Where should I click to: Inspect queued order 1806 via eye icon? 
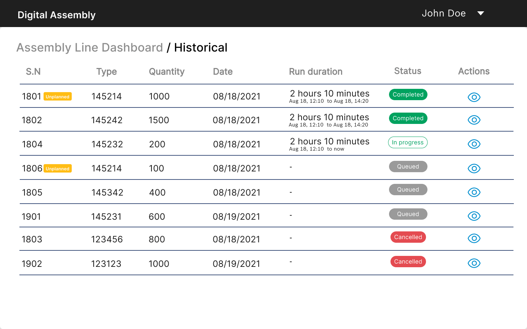[x=474, y=169]
